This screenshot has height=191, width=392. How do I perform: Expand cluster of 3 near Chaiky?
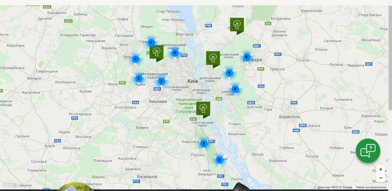coord(139,79)
